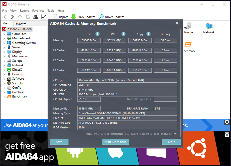Expand the Benchmark tree node

4,97
